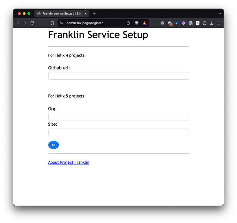Open site settings icon in address bar
The image size is (237, 223).
[x=61, y=23]
